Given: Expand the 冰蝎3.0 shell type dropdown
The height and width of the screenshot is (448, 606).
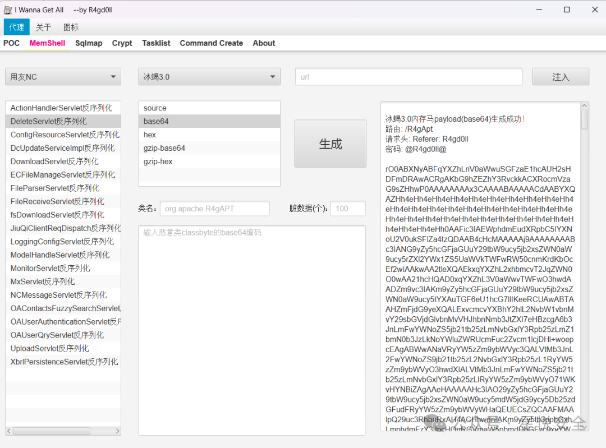Looking at the screenshot, I should [x=209, y=77].
